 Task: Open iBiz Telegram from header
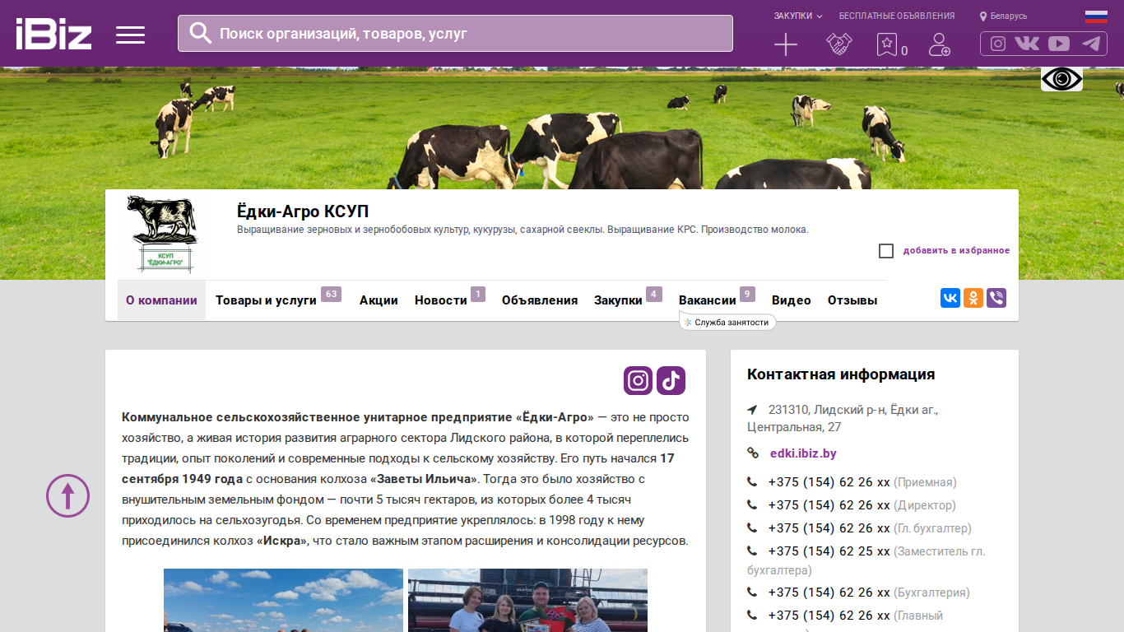(x=1091, y=44)
